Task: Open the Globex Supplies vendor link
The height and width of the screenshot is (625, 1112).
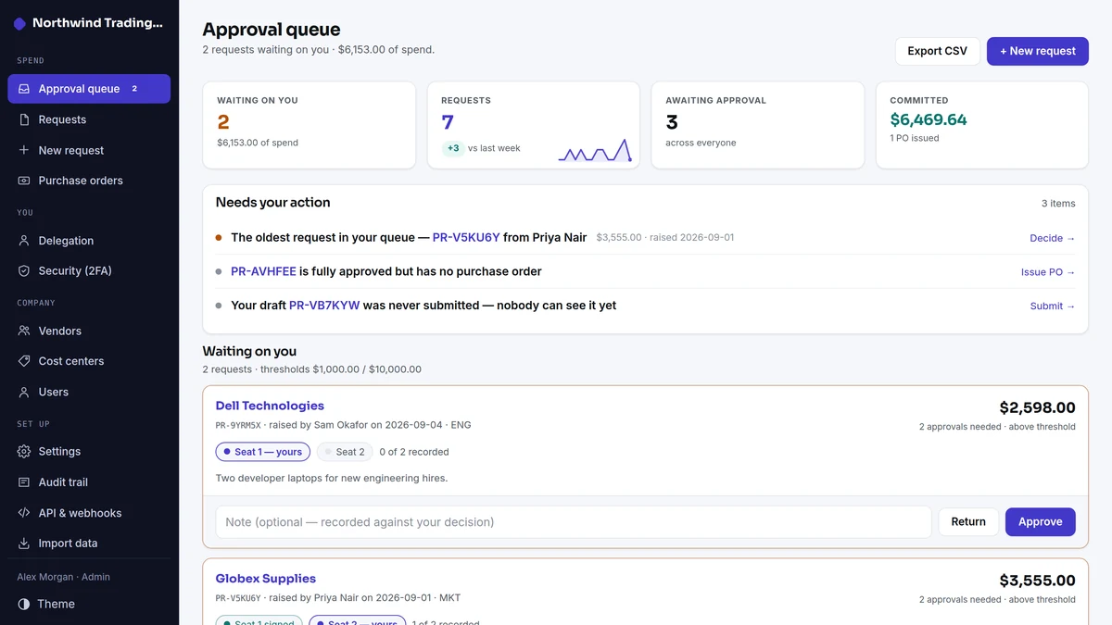Action: [x=266, y=579]
